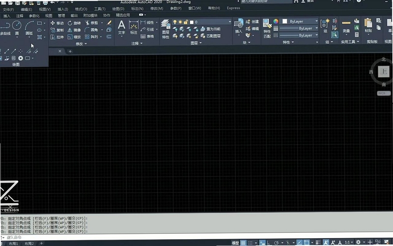
Task: Toggle the layer lock icon in layer dropdown
Action: pyautogui.click(x=186, y=22)
